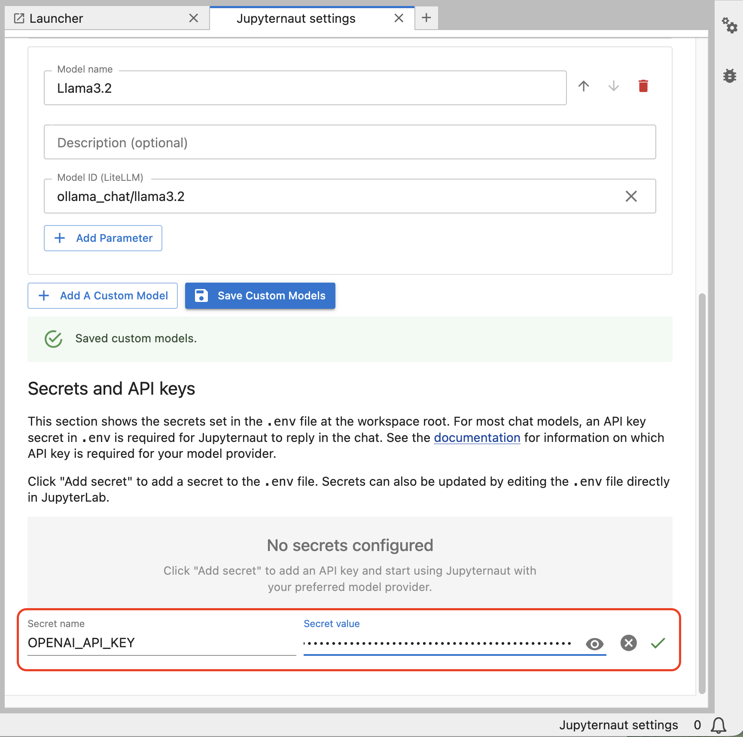Click 'Jupyternaut settings' in status bar
Viewport: 743px width, 737px height.
pos(618,725)
